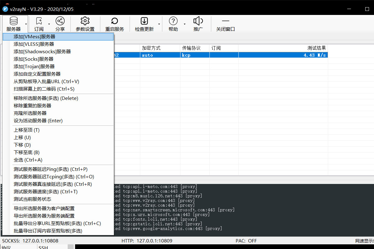The height and width of the screenshot is (249, 374).
Task: Click HTTP: 127.0.0.1:10809 status entry
Action: [147, 241]
